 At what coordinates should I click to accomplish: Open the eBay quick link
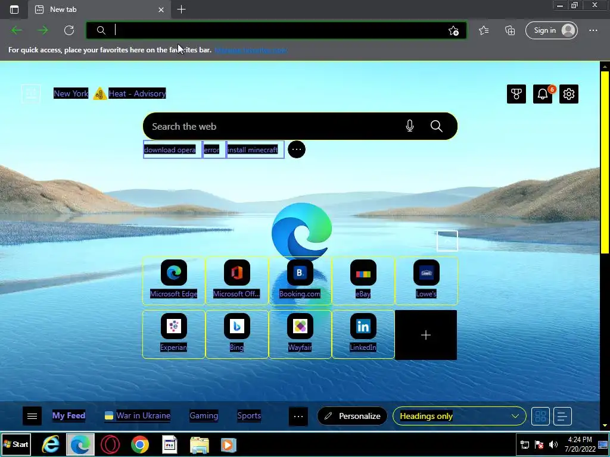(x=363, y=280)
